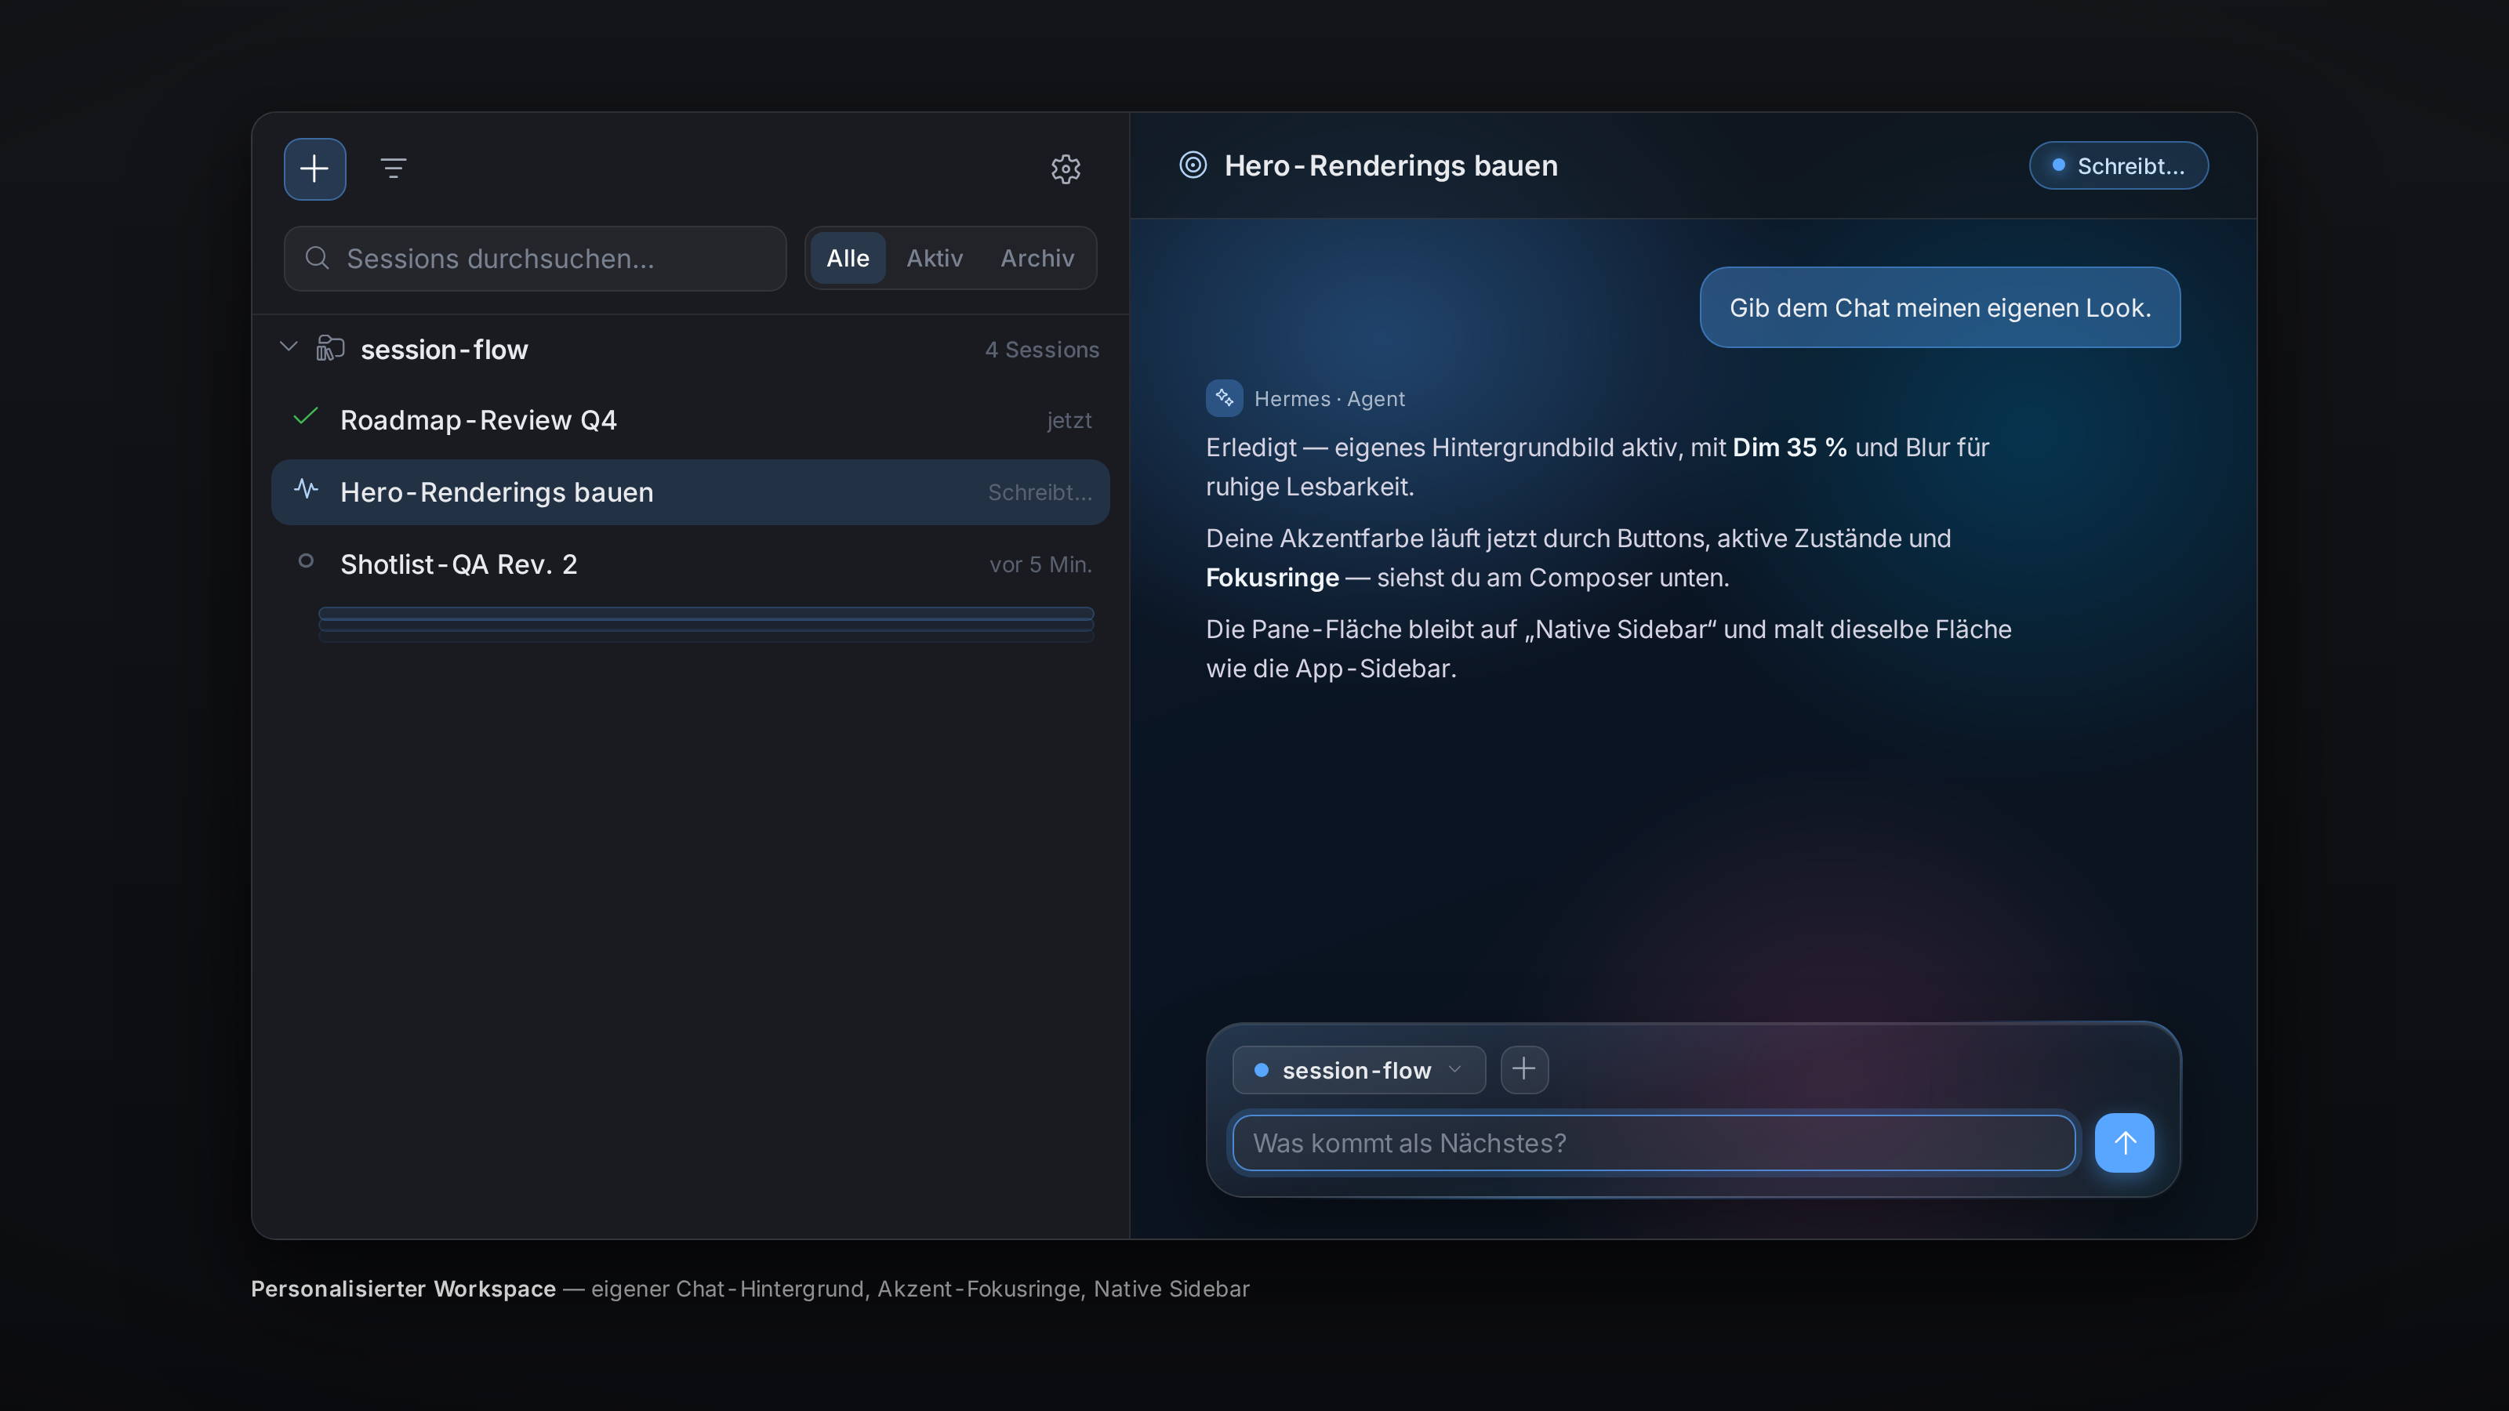Click the user message bubble
Screen dimensions: 2509x1411
point(1939,308)
